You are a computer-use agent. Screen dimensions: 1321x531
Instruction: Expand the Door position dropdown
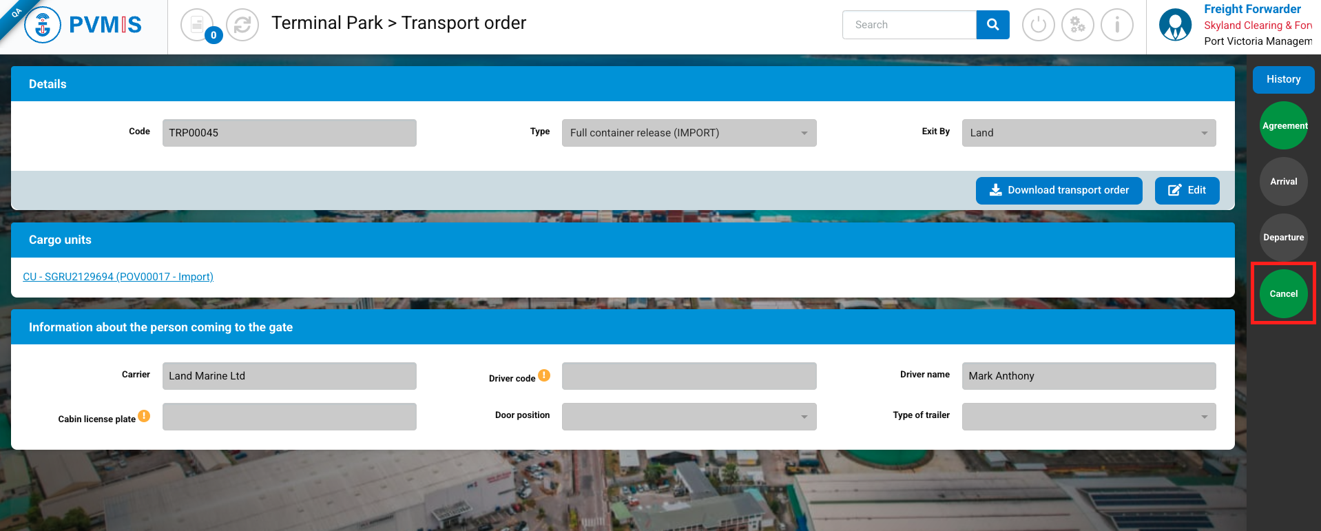(x=689, y=417)
